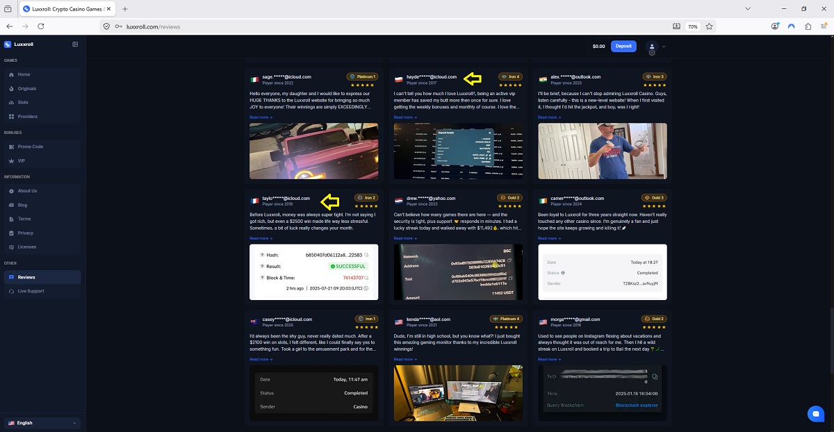Click the Irish flag on camer's review
Image resolution: width=834 pixels, height=432 pixels.
pos(543,201)
